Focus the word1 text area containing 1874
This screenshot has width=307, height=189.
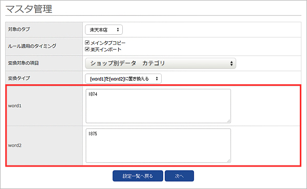[158, 106]
